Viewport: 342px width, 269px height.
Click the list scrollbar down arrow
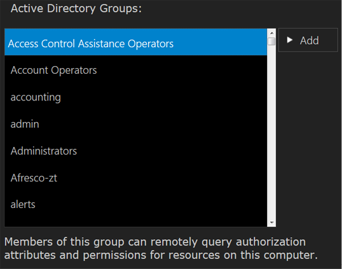pos(271,223)
